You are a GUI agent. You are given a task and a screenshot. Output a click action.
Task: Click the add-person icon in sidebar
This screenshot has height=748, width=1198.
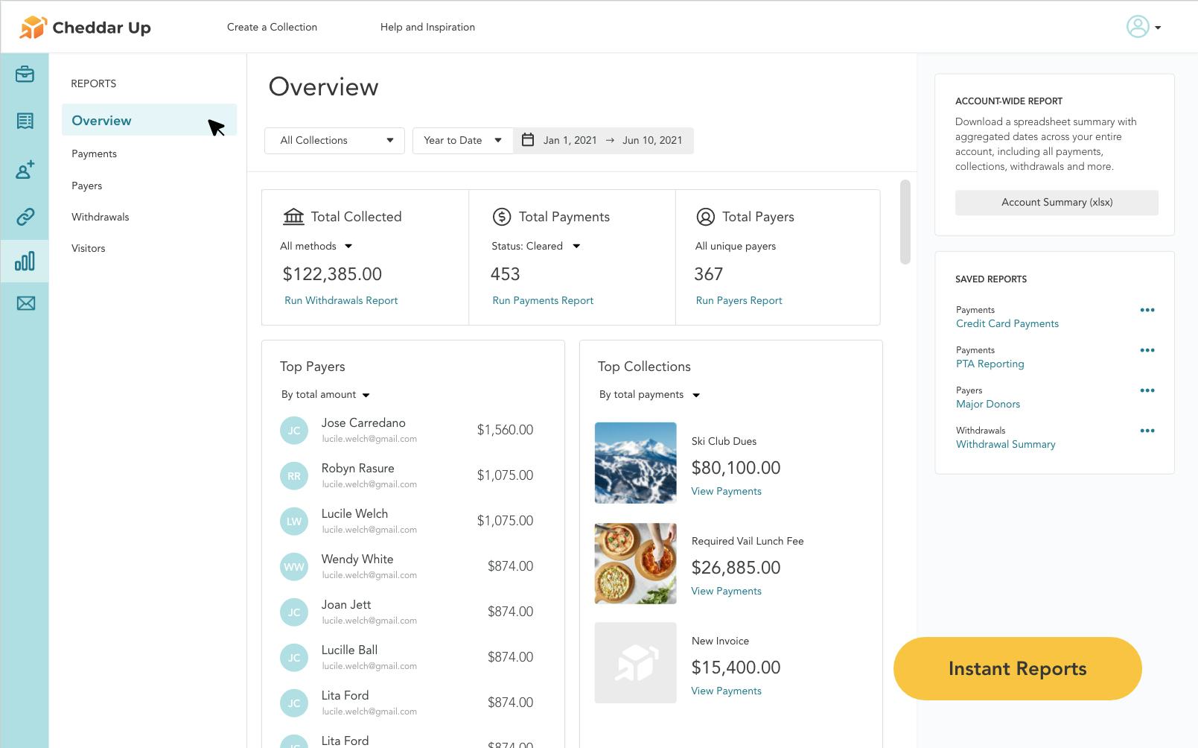click(x=25, y=171)
